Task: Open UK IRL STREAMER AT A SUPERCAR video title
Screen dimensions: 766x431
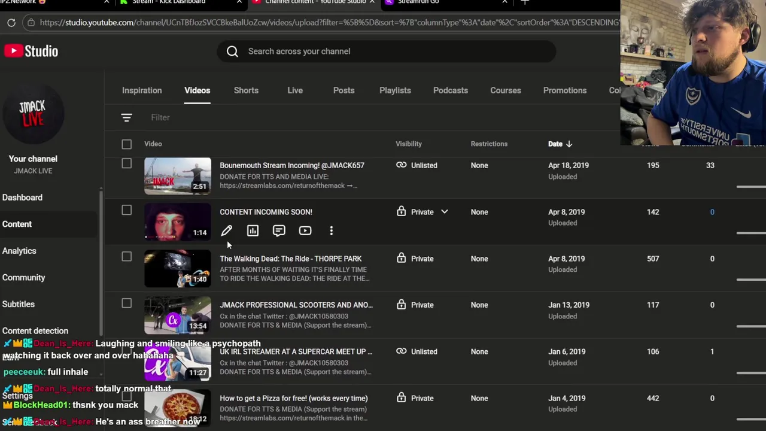Action: [296, 351]
